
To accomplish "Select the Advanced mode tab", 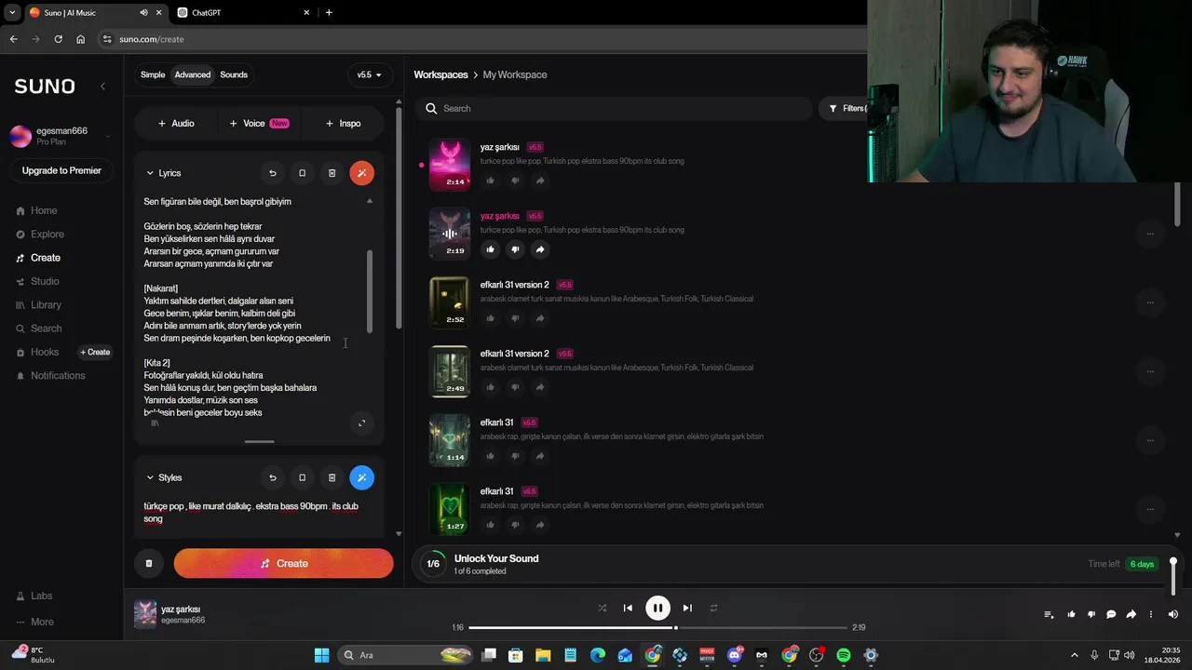I will click(x=193, y=74).
